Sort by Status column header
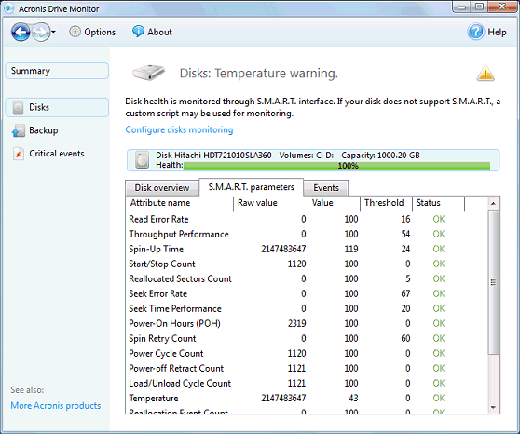 (x=438, y=203)
